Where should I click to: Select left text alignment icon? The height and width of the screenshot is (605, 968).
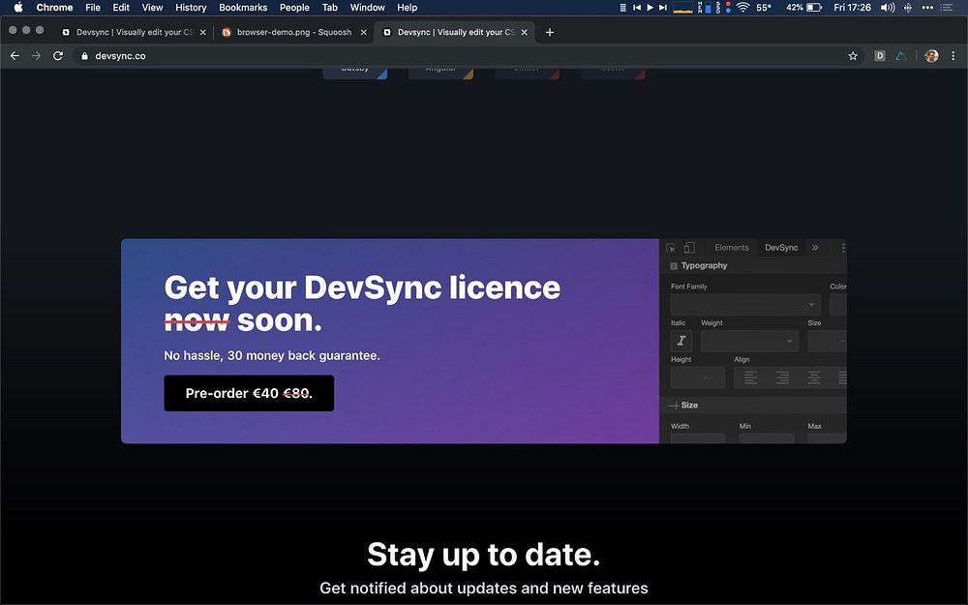750,378
